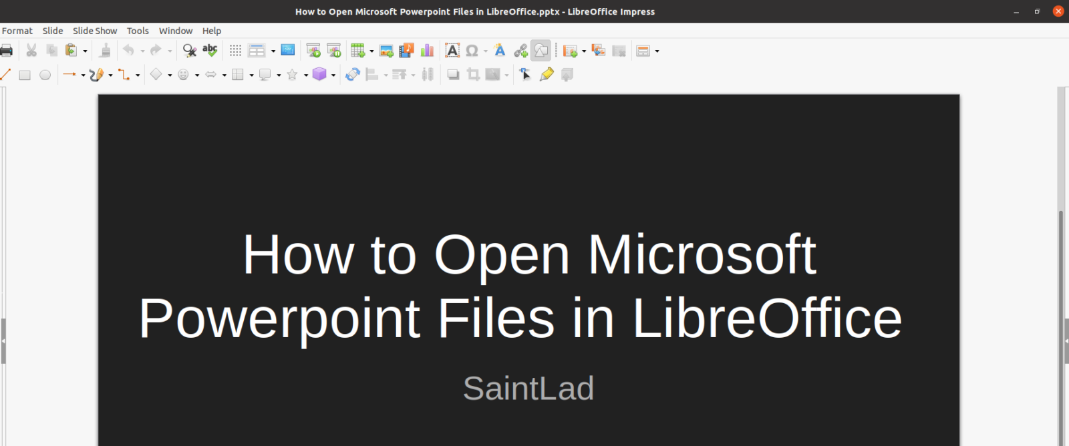
Task: Select the Lines and Arrows tool
Action: coord(69,75)
